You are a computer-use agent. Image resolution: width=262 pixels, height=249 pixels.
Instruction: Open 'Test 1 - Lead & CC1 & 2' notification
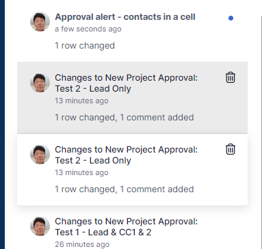pyautogui.click(x=126, y=227)
